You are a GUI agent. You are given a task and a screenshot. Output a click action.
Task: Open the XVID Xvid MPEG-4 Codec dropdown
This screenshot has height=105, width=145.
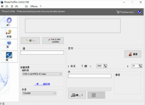click(42, 74)
